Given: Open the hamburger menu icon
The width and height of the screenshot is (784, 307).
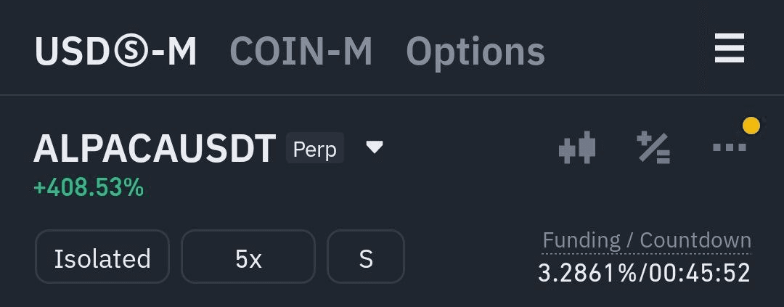Looking at the screenshot, I should (x=730, y=48).
